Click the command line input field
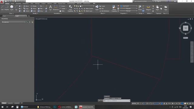This screenshot has width=194, height=109. (117, 101)
